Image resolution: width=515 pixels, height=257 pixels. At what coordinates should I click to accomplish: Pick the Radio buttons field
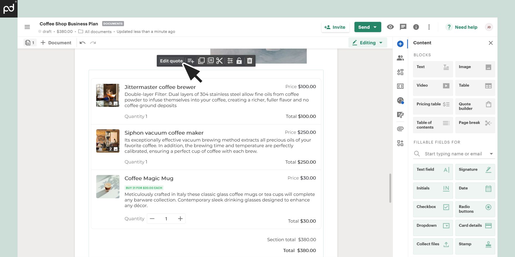coord(475,209)
